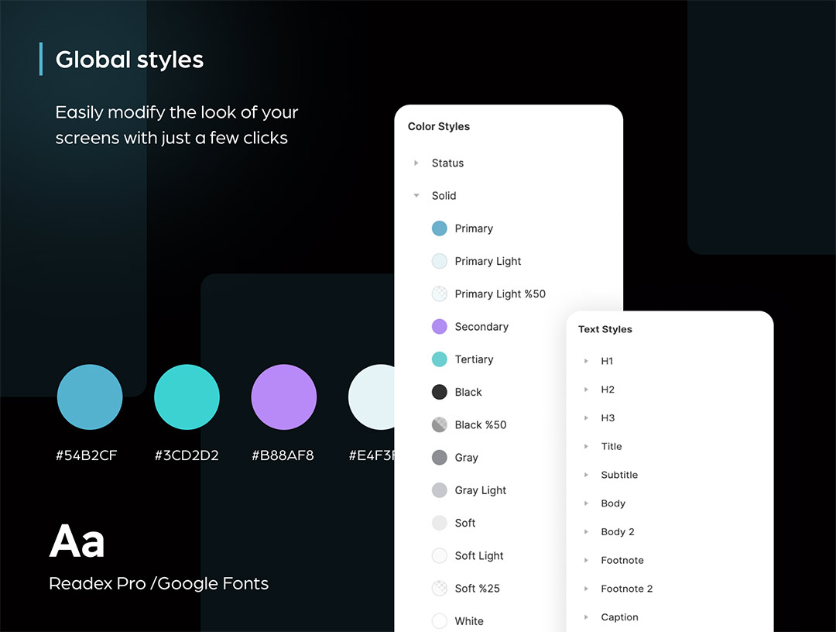836x632 pixels.
Task: Click the Primary Light %50 swatch
Action: coord(440,294)
